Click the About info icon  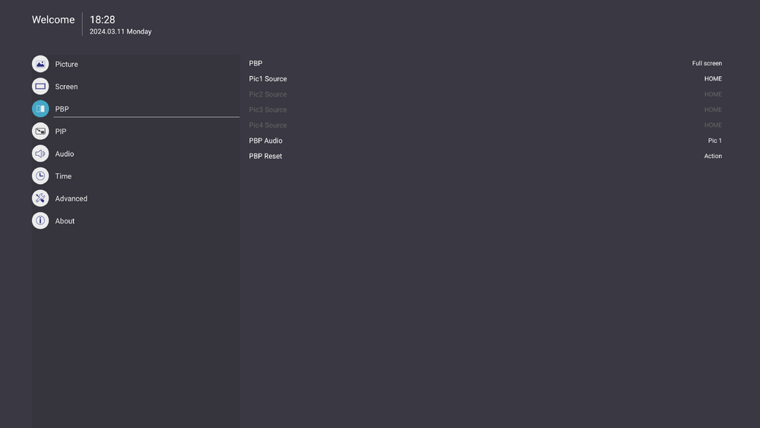click(40, 220)
